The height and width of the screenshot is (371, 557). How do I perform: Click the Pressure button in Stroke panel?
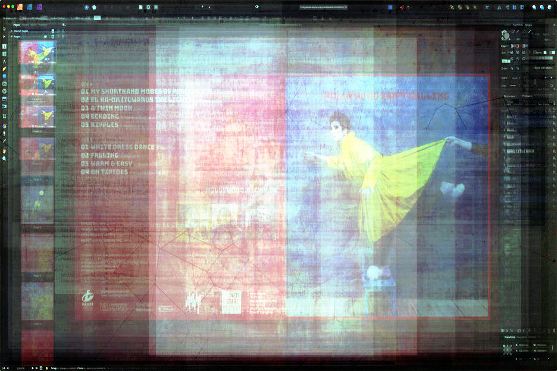point(527,96)
